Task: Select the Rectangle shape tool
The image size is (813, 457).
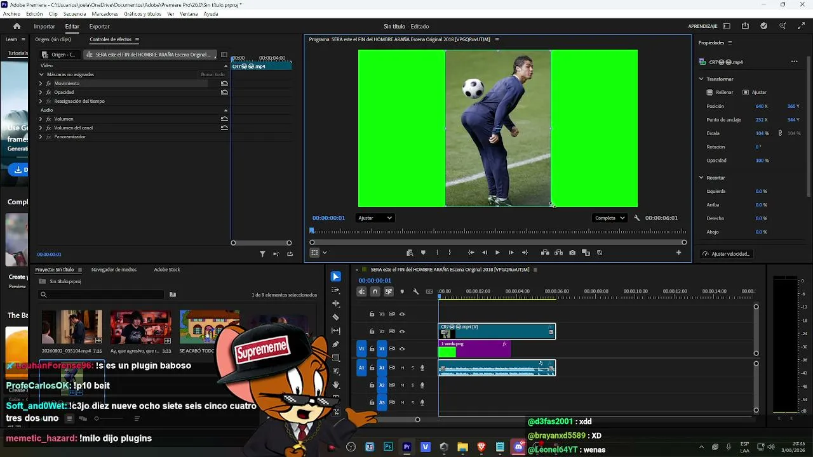Action: pos(336,358)
